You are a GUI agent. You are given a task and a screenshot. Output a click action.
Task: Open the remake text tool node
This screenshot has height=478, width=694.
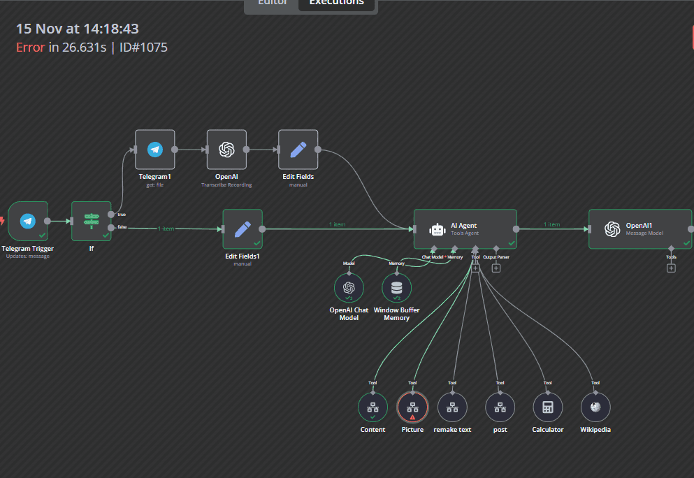(452, 407)
